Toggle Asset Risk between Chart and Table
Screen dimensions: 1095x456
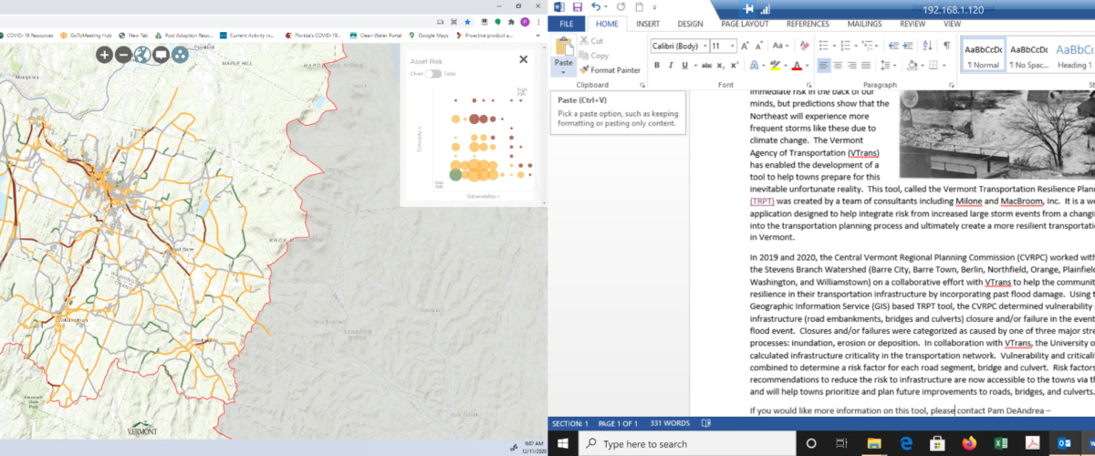(433, 74)
